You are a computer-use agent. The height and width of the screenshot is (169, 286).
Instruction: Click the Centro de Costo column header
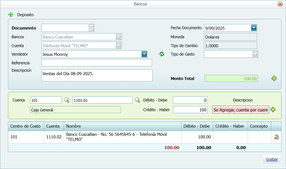click(x=25, y=126)
